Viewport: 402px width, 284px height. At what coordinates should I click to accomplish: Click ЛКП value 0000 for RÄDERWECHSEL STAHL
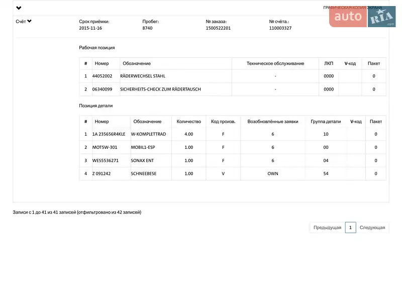(329, 76)
